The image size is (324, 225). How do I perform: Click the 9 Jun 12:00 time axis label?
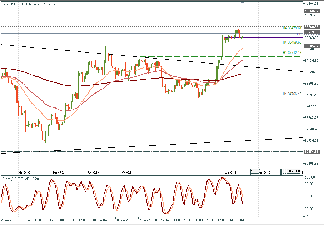78,220
